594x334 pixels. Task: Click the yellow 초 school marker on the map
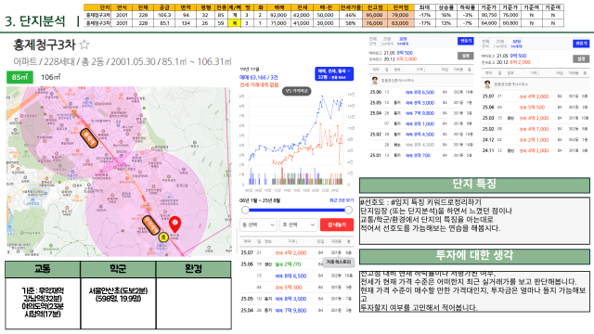[x=163, y=238]
